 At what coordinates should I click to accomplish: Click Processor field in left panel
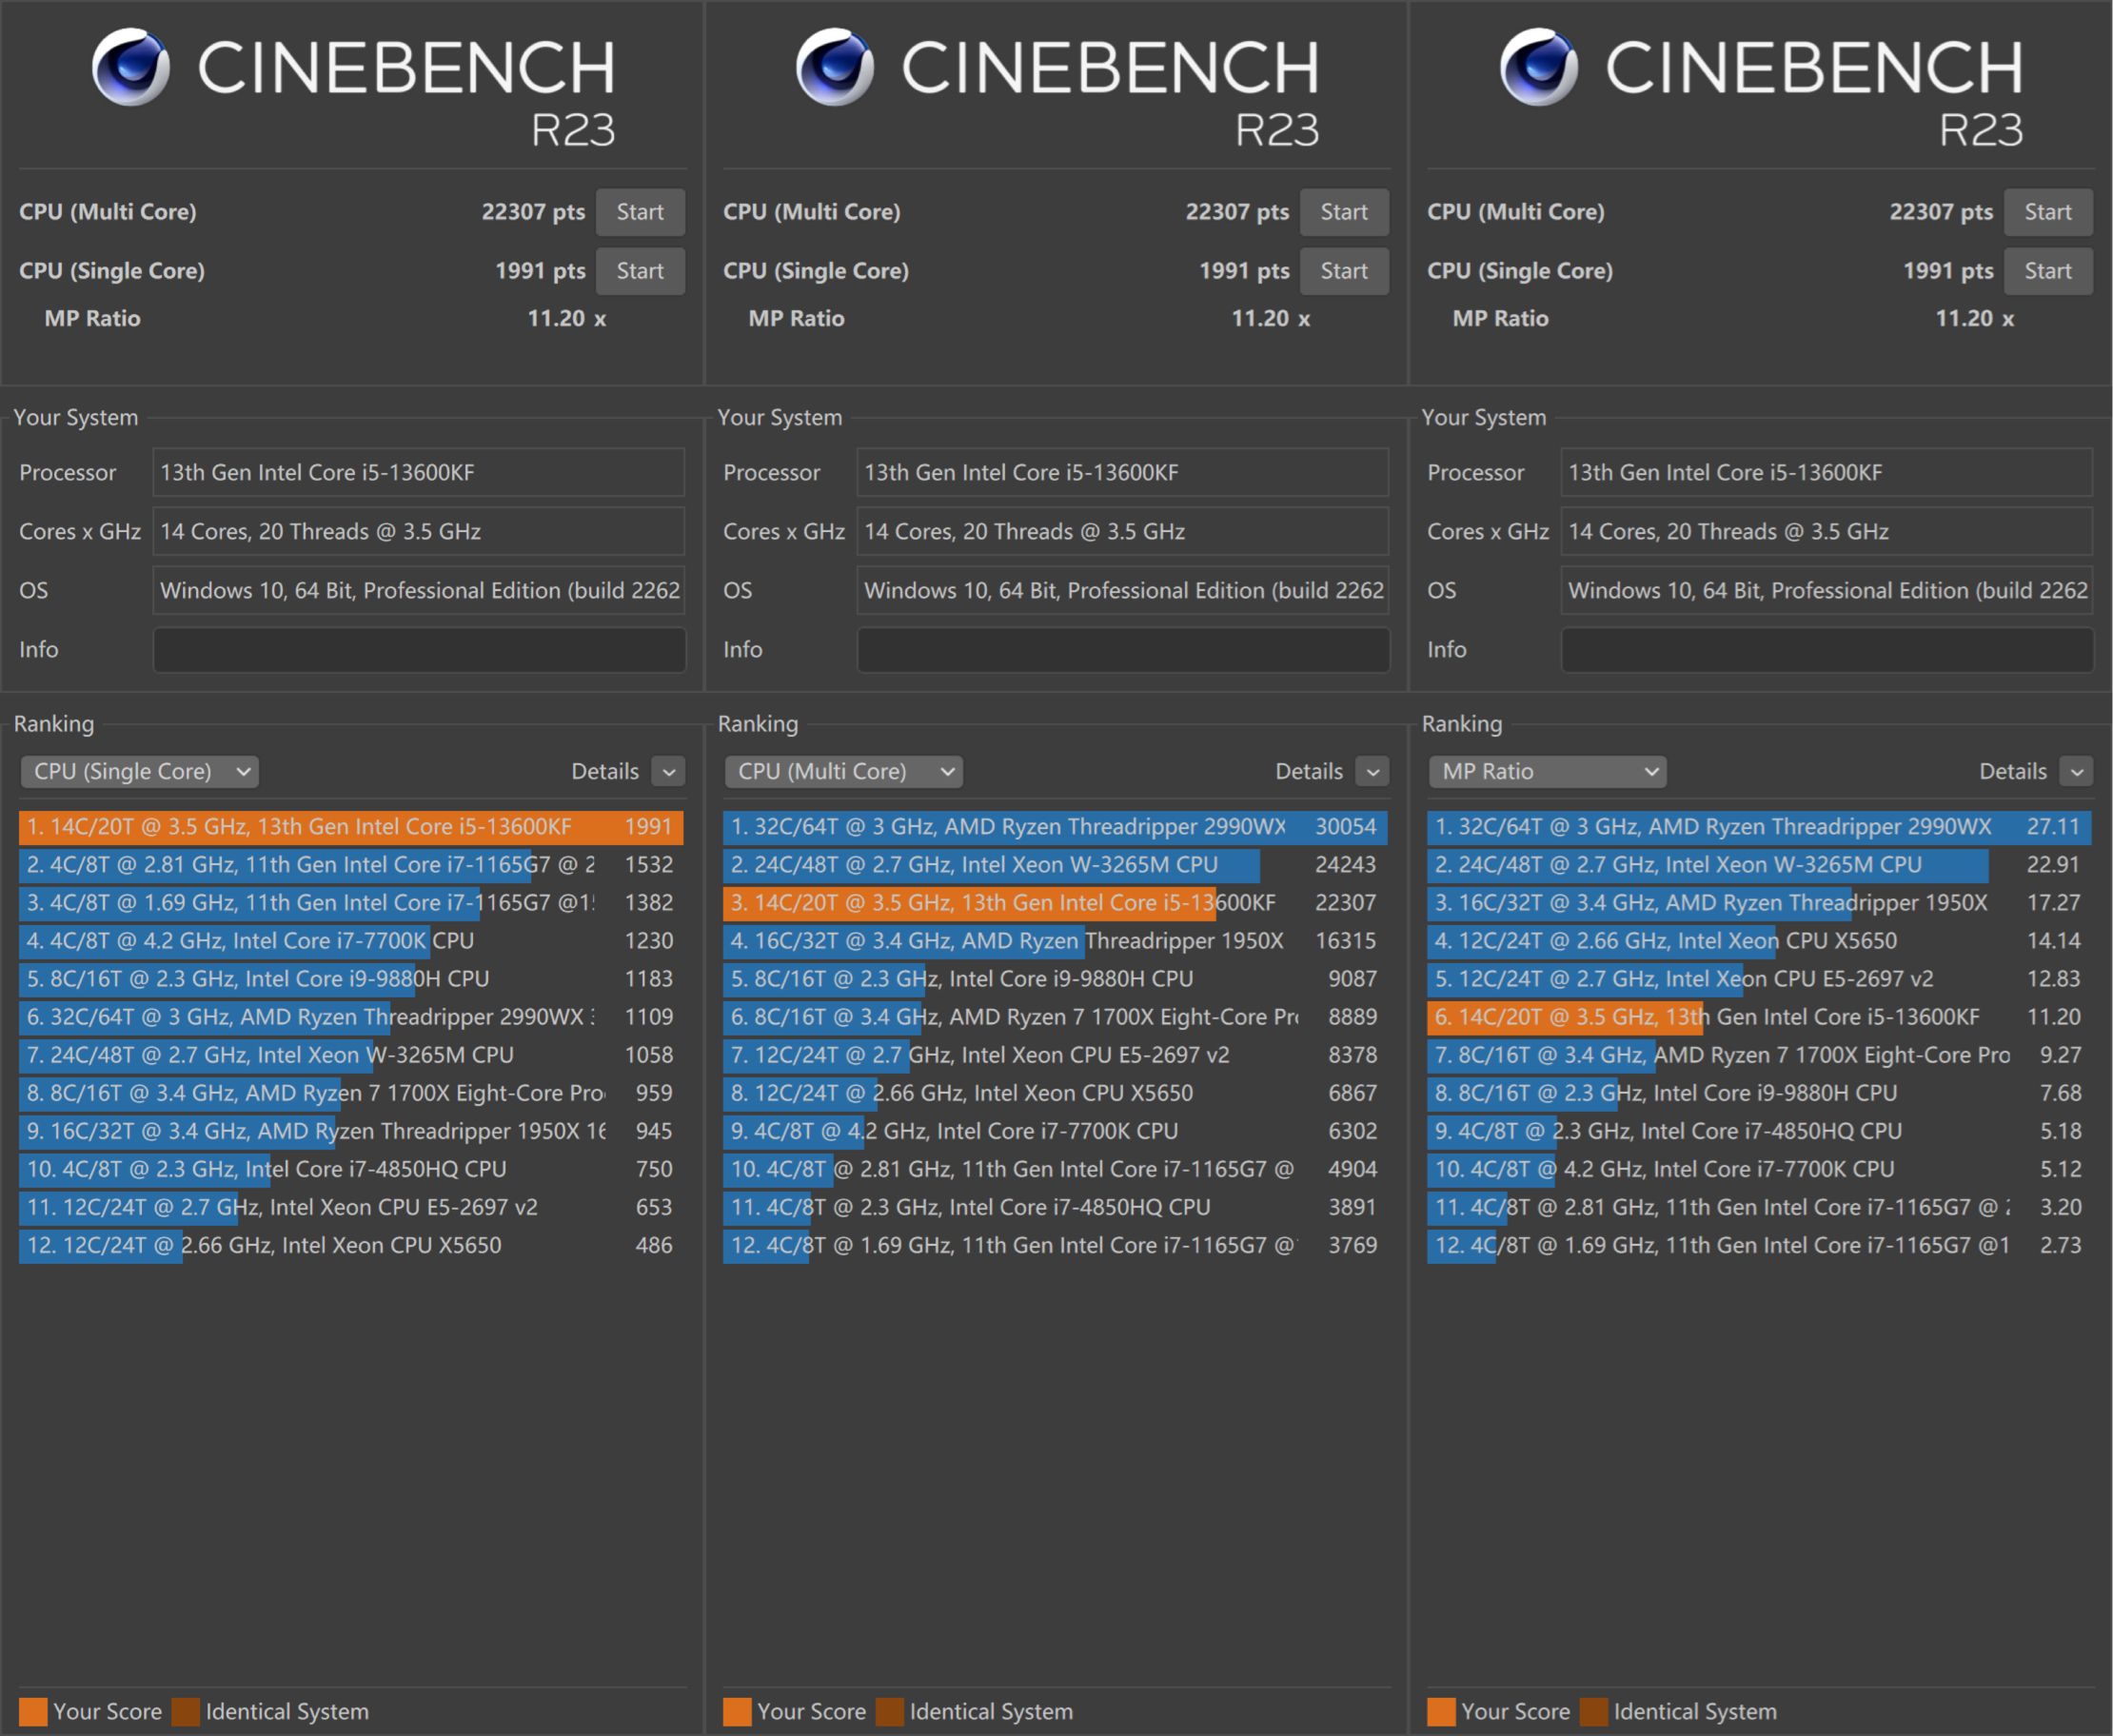click(x=419, y=472)
